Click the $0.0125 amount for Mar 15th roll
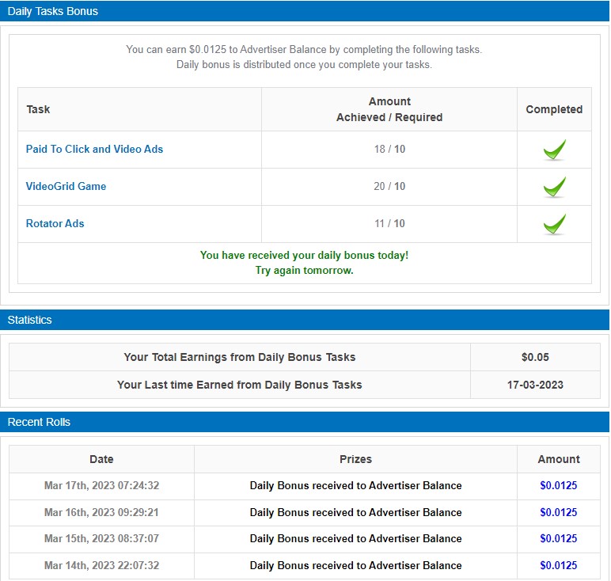The image size is (611, 581). (x=558, y=539)
